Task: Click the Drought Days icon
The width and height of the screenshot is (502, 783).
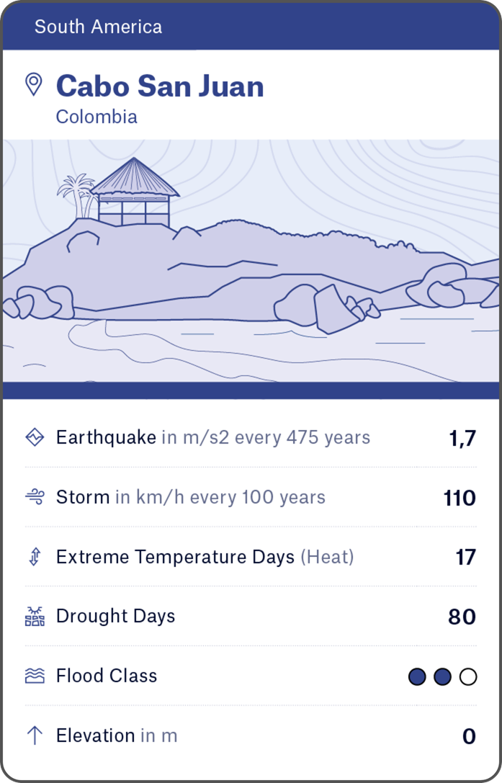Action: tap(35, 617)
